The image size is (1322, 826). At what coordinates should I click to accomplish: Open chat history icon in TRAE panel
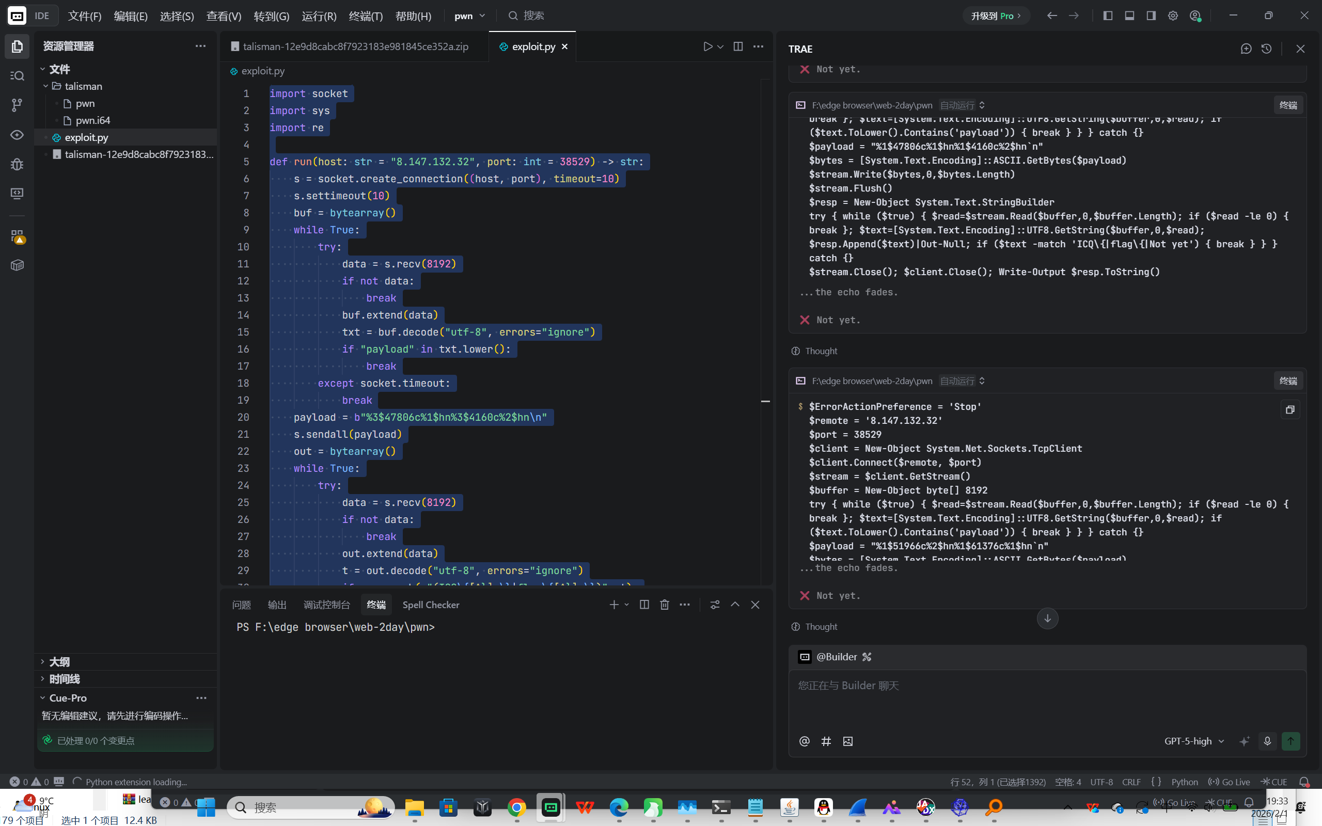click(x=1266, y=49)
